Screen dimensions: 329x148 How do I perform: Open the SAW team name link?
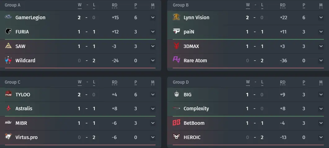[x=20, y=46]
